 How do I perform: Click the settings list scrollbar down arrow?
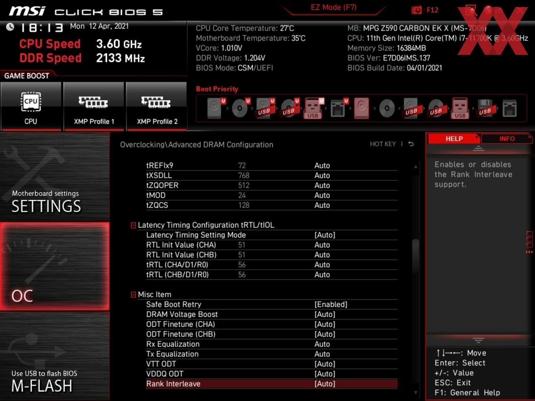(x=415, y=392)
